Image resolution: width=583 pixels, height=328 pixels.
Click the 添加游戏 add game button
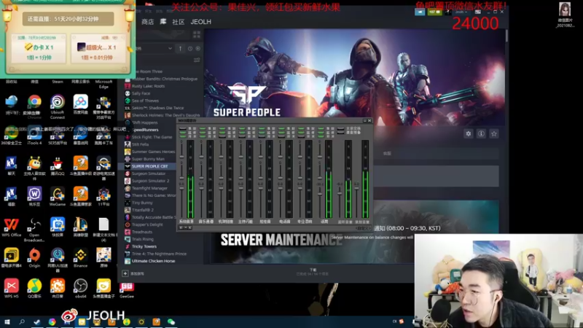(133, 273)
